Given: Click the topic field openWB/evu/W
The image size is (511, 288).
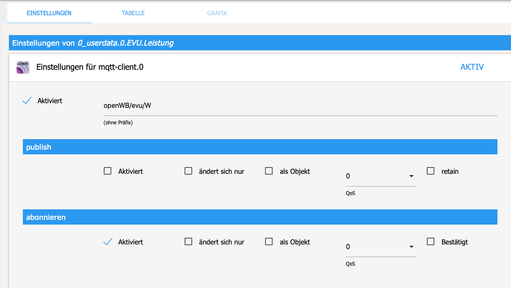Looking at the screenshot, I should (300, 106).
